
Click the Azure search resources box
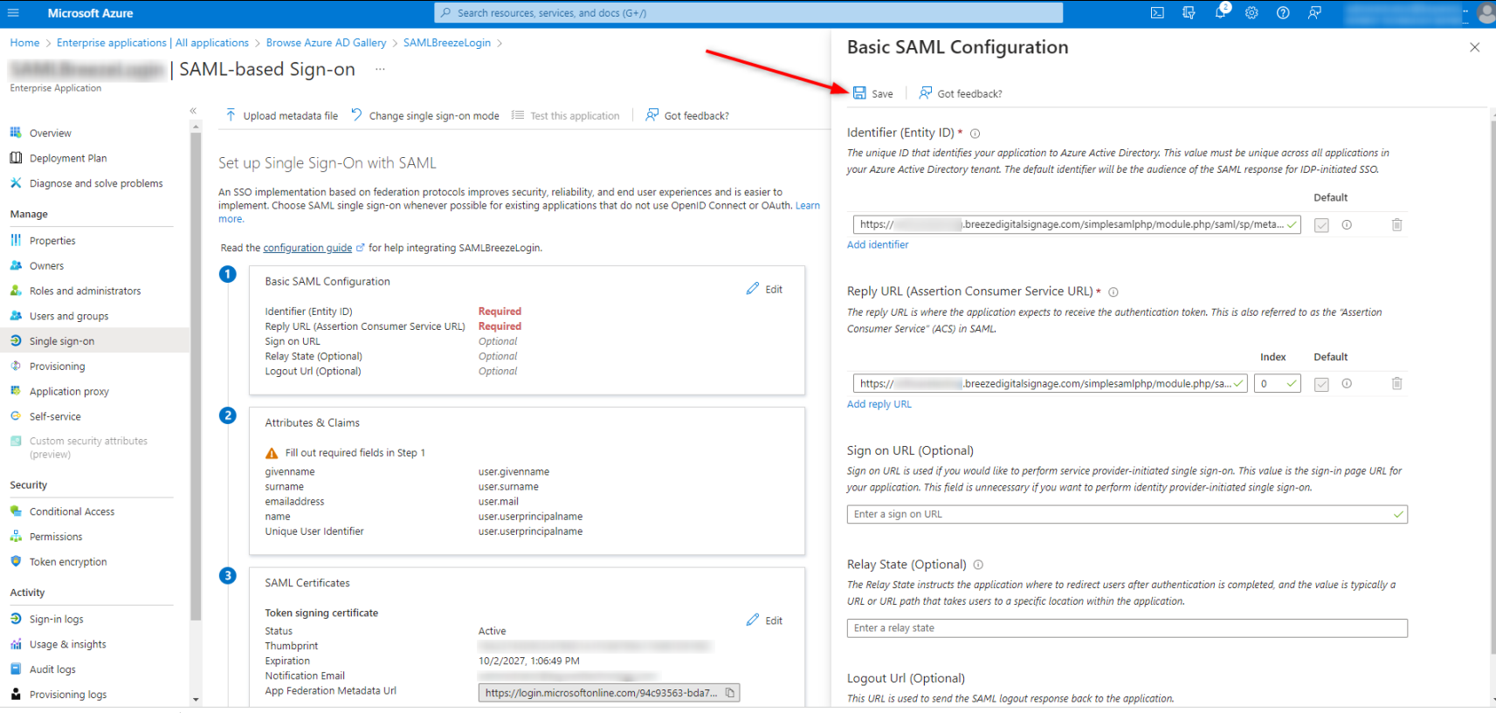[748, 13]
